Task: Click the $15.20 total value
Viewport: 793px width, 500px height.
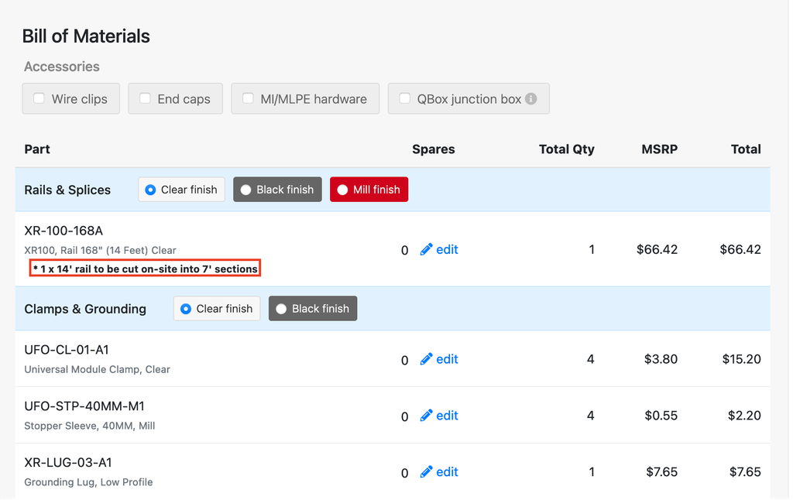Action: pos(741,359)
